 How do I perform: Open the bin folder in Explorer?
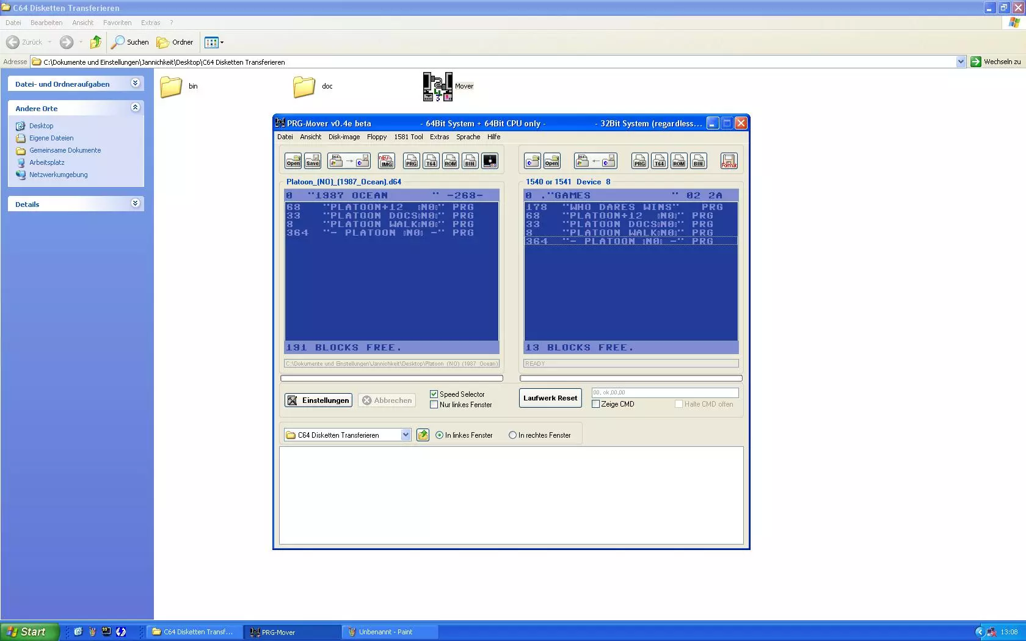171,87
